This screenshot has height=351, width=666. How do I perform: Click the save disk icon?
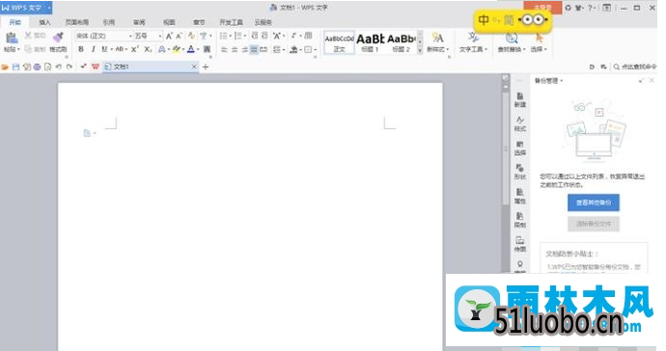15,67
